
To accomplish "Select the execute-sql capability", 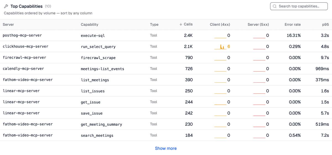I will (x=93, y=36).
